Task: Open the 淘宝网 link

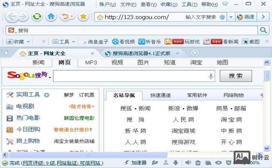Action: (x=231, y=119)
